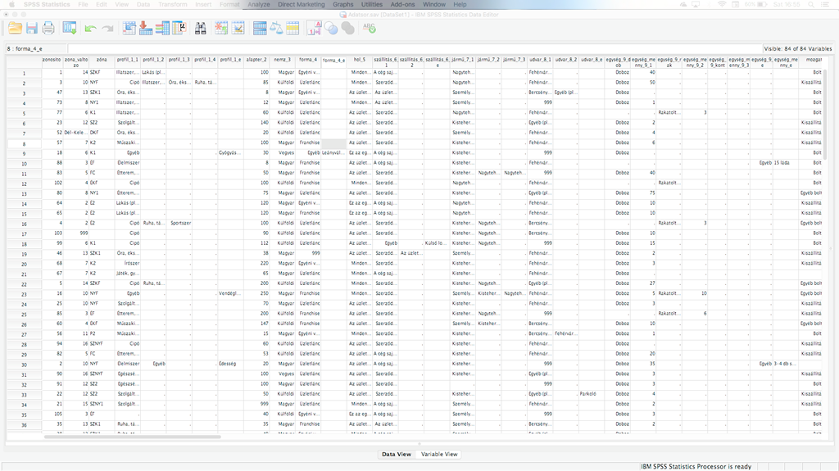Select row header number 1
The width and height of the screenshot is (839, 471).
pos(24,74)
